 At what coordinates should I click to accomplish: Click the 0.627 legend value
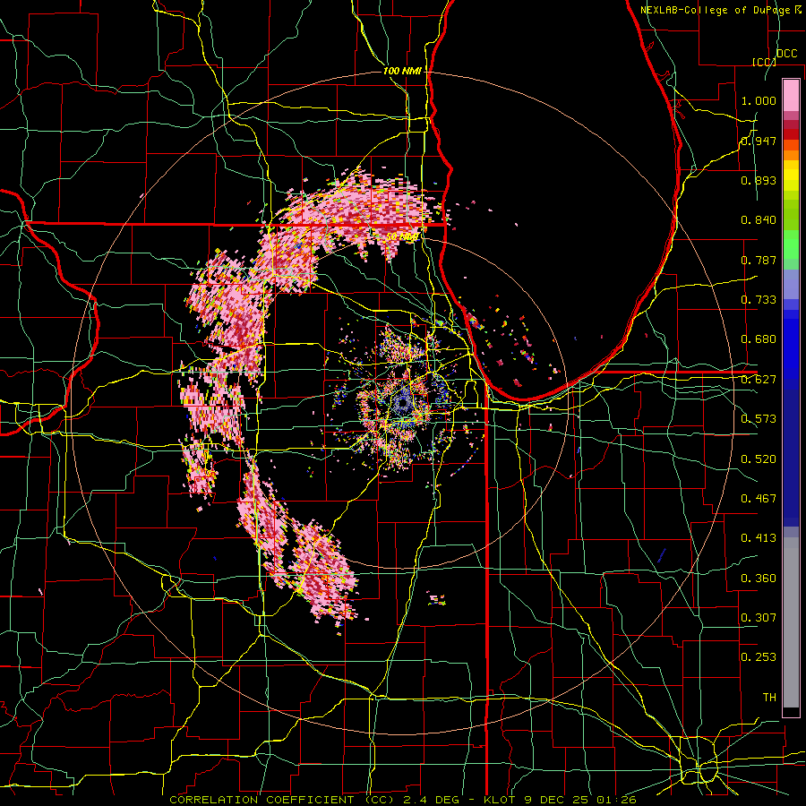[759, 380]
